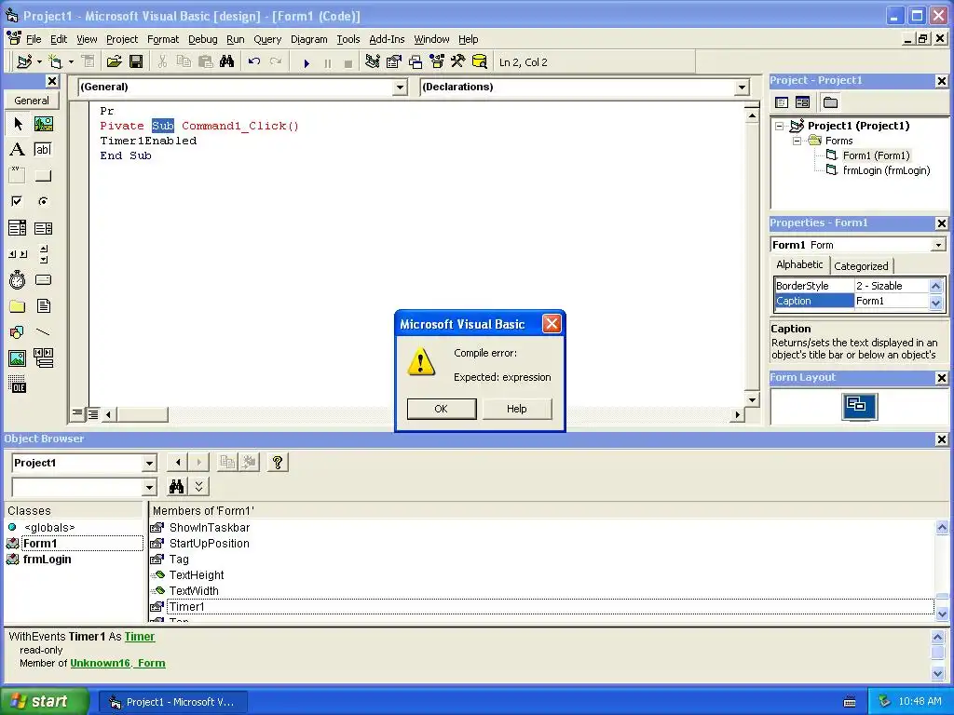Viewport: 954px width, 715px height.
Task: Select the CheckBox tool in toolbox
Action: point(18,201)
